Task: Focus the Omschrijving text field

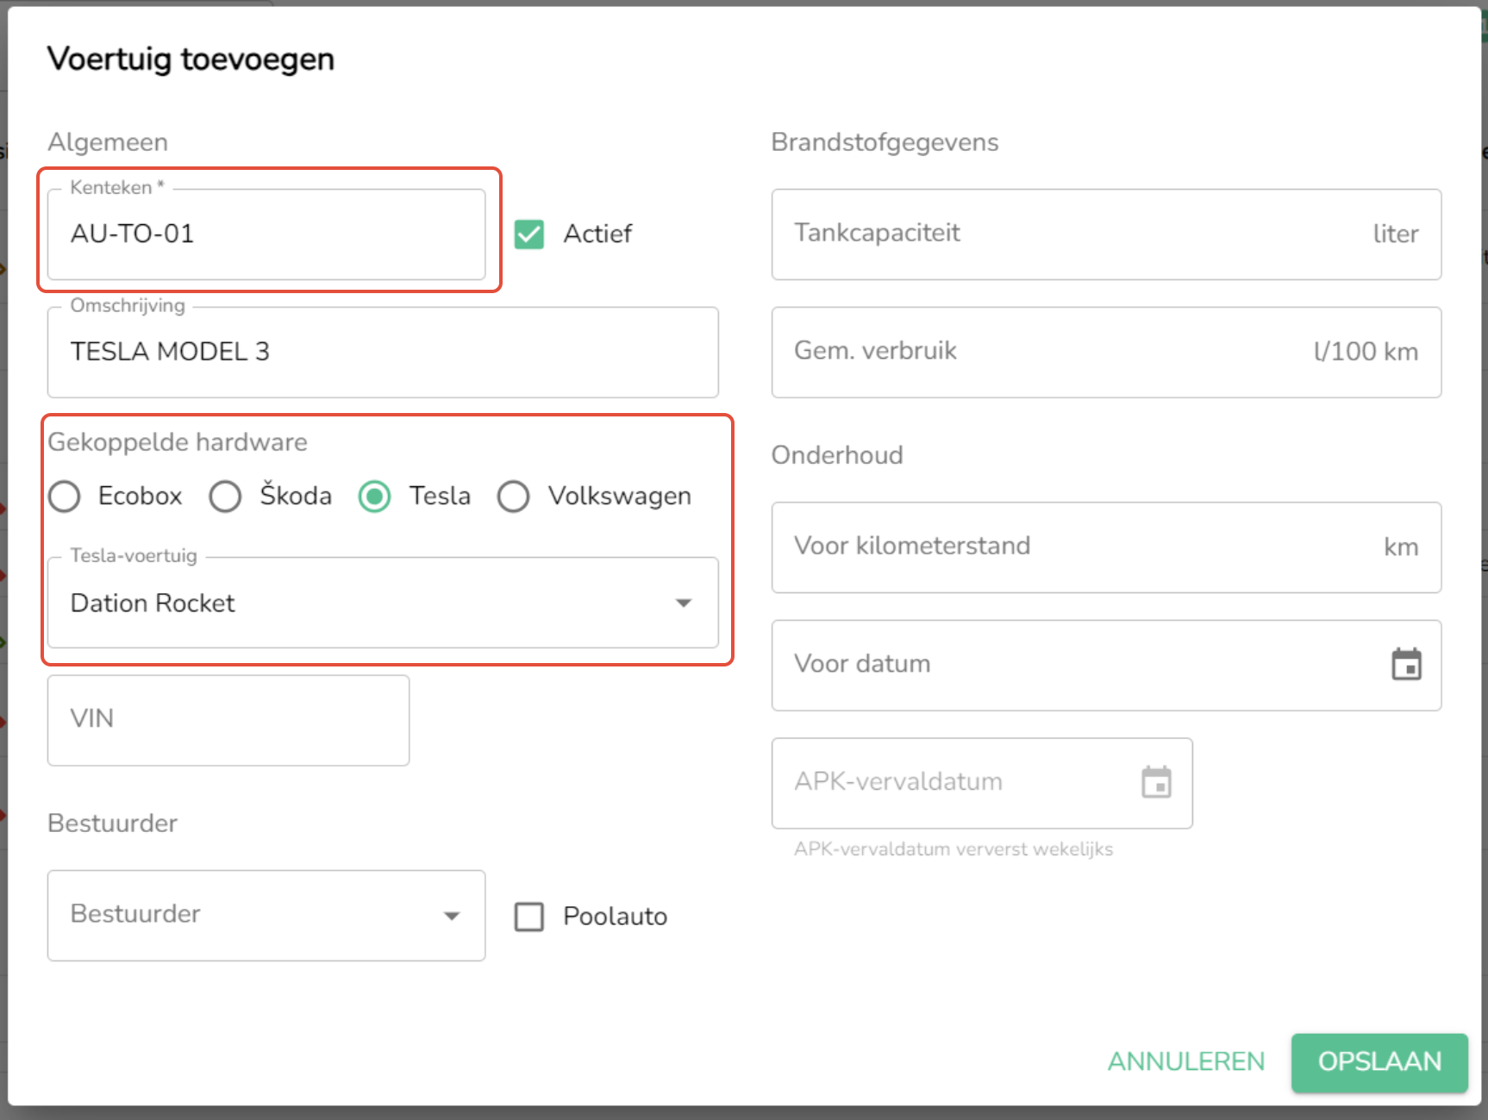Action: click(382, 353)
